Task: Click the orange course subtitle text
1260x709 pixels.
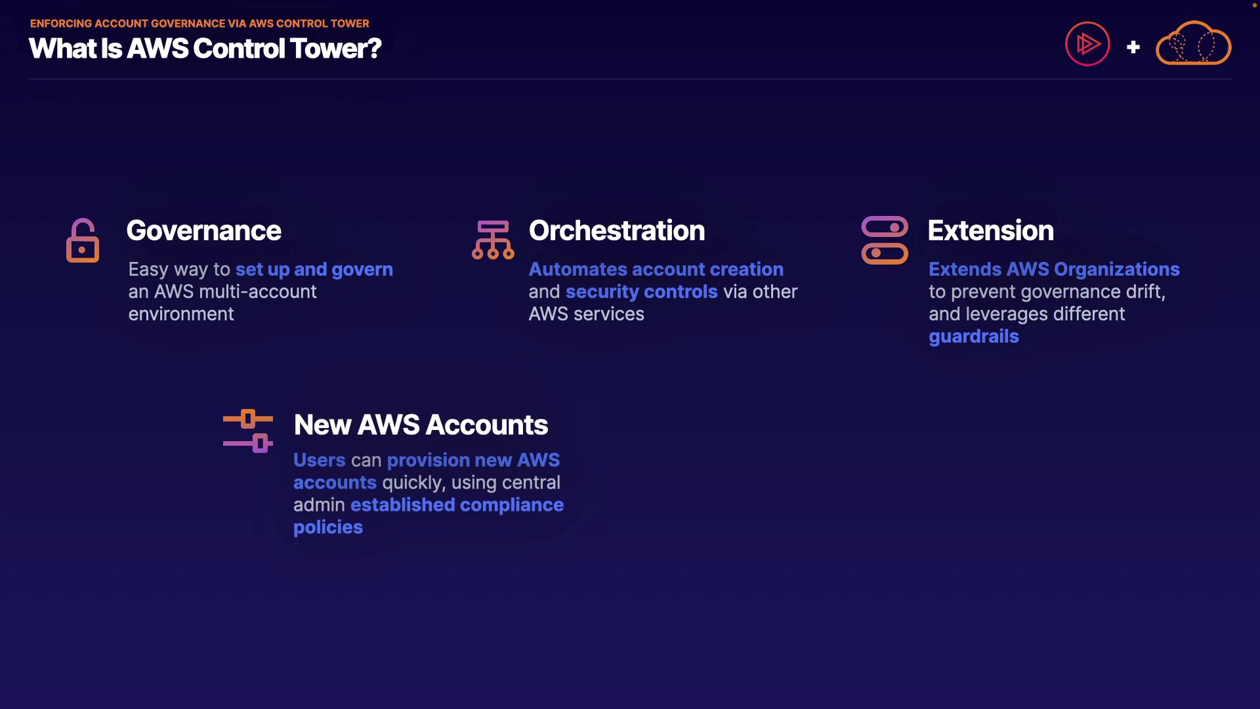Action: 199,24
